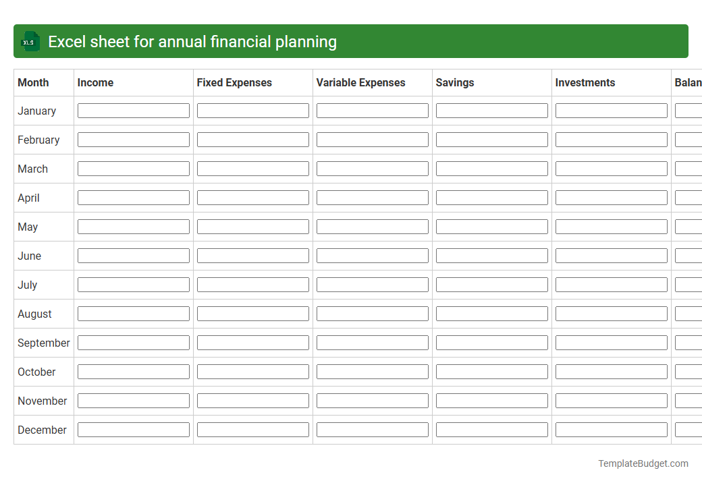Click the April Savings input field
Screen dimensions: 702x483
491,197
